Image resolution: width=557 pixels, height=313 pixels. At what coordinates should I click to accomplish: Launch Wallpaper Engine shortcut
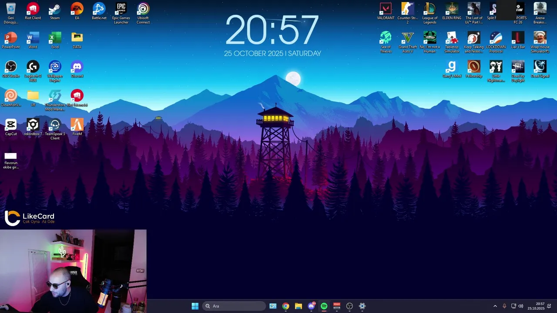[x=55, y=71]
